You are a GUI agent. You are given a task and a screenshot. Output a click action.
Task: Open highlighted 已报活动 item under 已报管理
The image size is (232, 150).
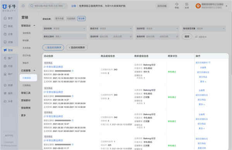(x=28, y=78)
